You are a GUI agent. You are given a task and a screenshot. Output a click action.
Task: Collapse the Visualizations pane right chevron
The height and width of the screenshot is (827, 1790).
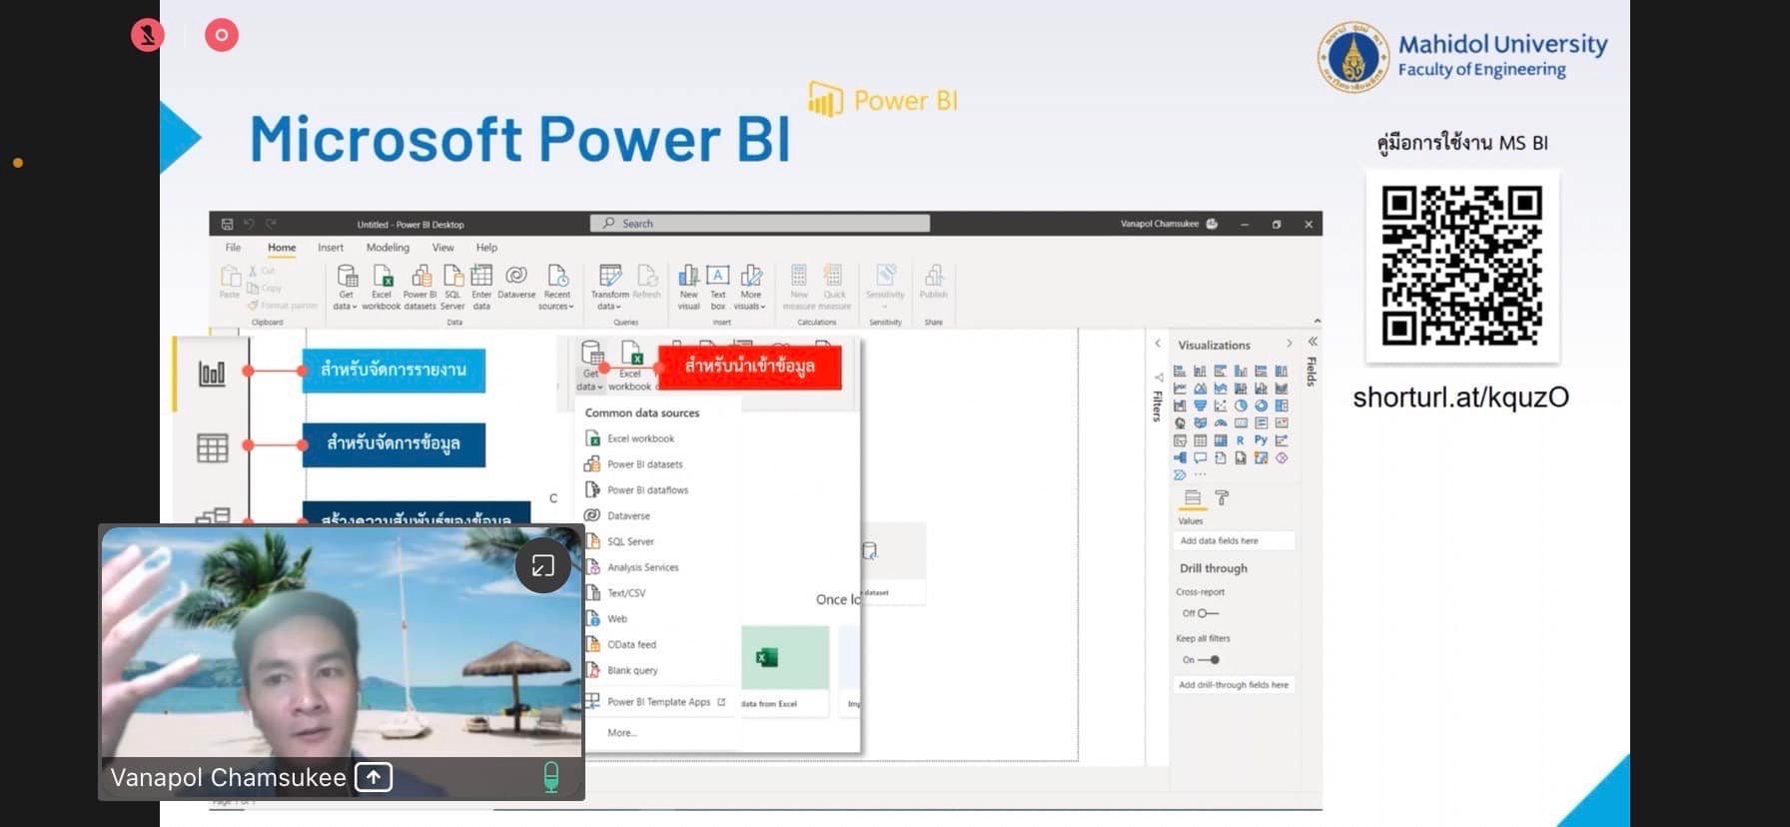(1289, 344)
